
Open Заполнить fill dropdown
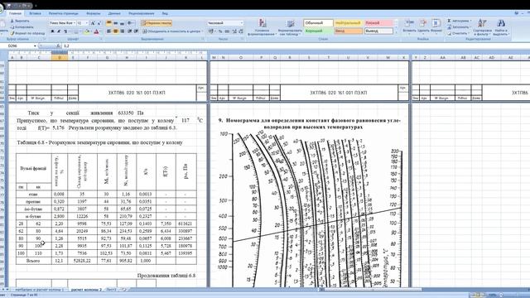coord(459,27)
